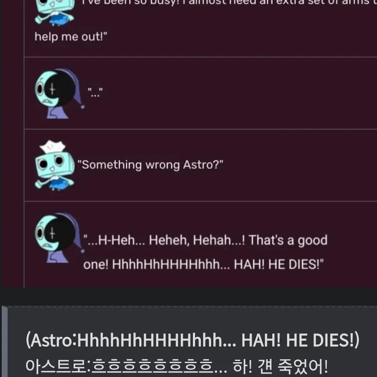Click the cross-shaped eye on laughing Astro
This screenshot has width=377, height=377.
click(52, 233)
